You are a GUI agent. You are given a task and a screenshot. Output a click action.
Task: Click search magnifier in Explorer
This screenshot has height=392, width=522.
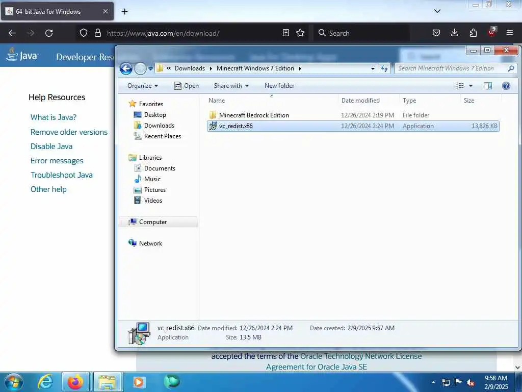511,68
